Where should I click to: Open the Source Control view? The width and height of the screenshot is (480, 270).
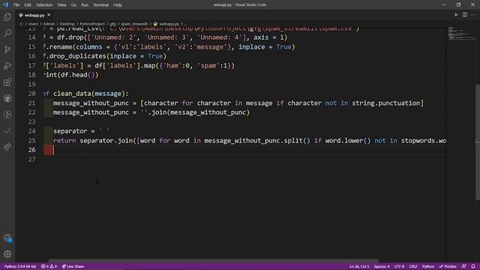7,49
